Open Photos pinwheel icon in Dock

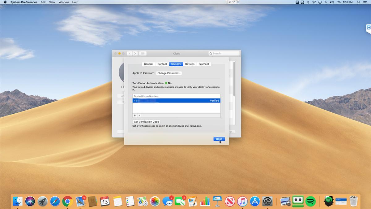pyautogui.click(x=155, y=201)
